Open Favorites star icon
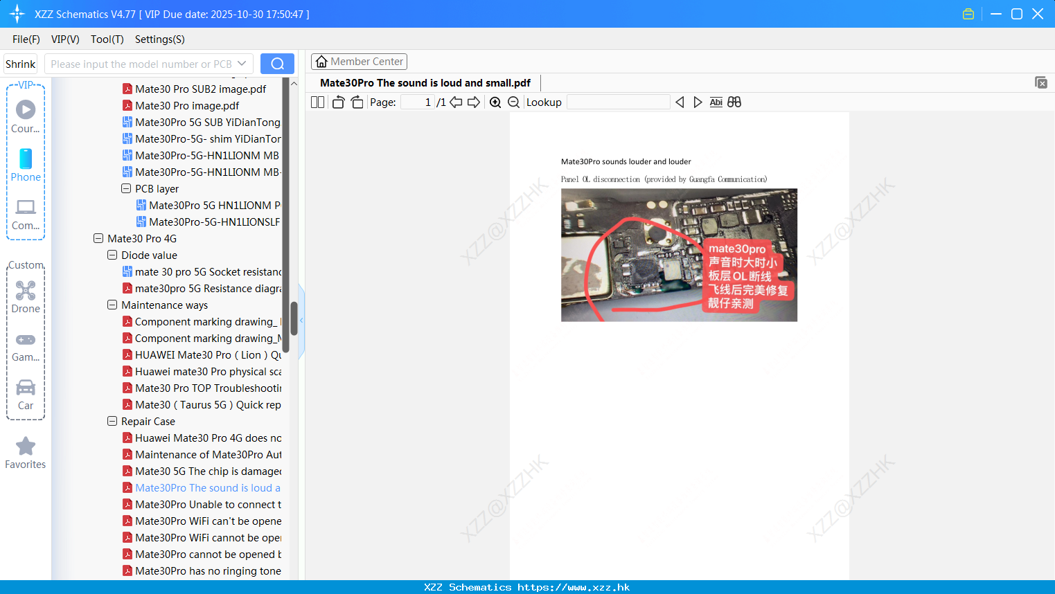 coord(26,453)
